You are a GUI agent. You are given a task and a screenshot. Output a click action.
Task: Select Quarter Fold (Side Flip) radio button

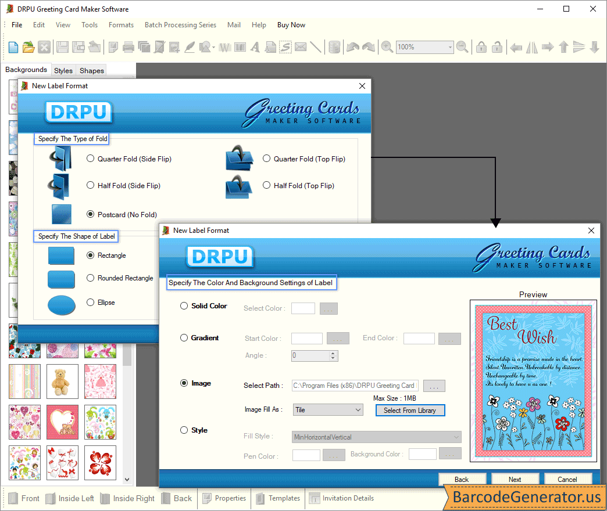tap(90, 159)
